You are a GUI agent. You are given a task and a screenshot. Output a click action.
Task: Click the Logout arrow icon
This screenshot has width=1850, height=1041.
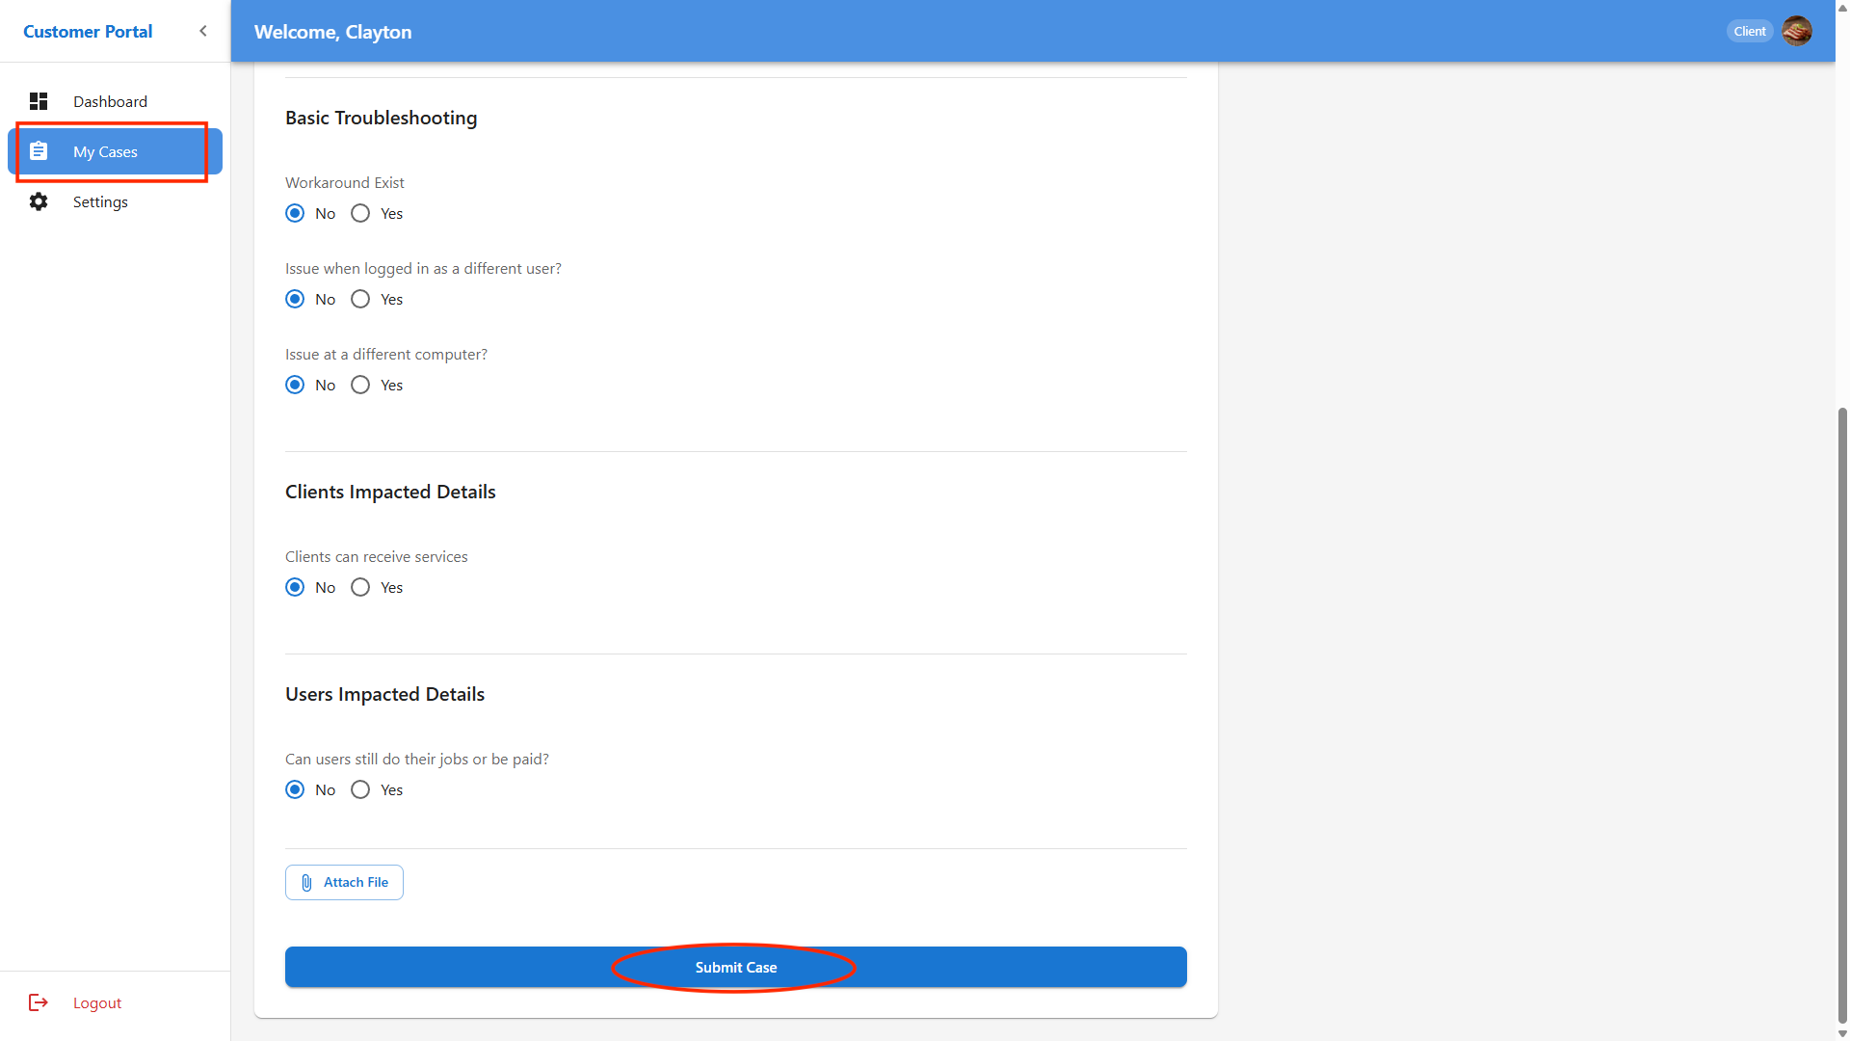pos(39,1002)
